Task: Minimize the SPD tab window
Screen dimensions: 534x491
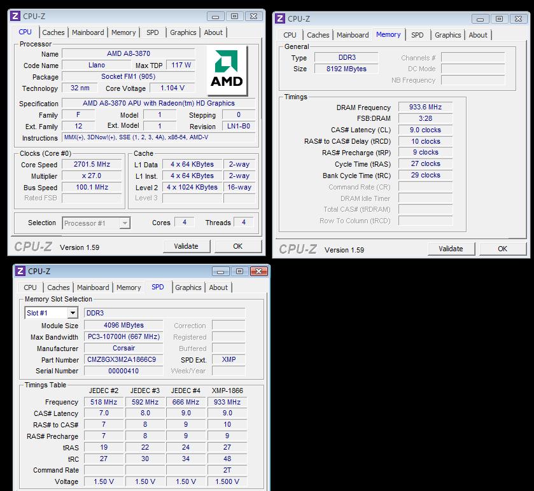Action: click(x=220, y=271)
